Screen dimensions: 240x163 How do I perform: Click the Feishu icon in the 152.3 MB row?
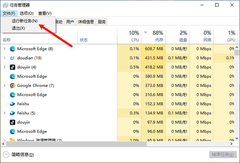pos(13,104)
